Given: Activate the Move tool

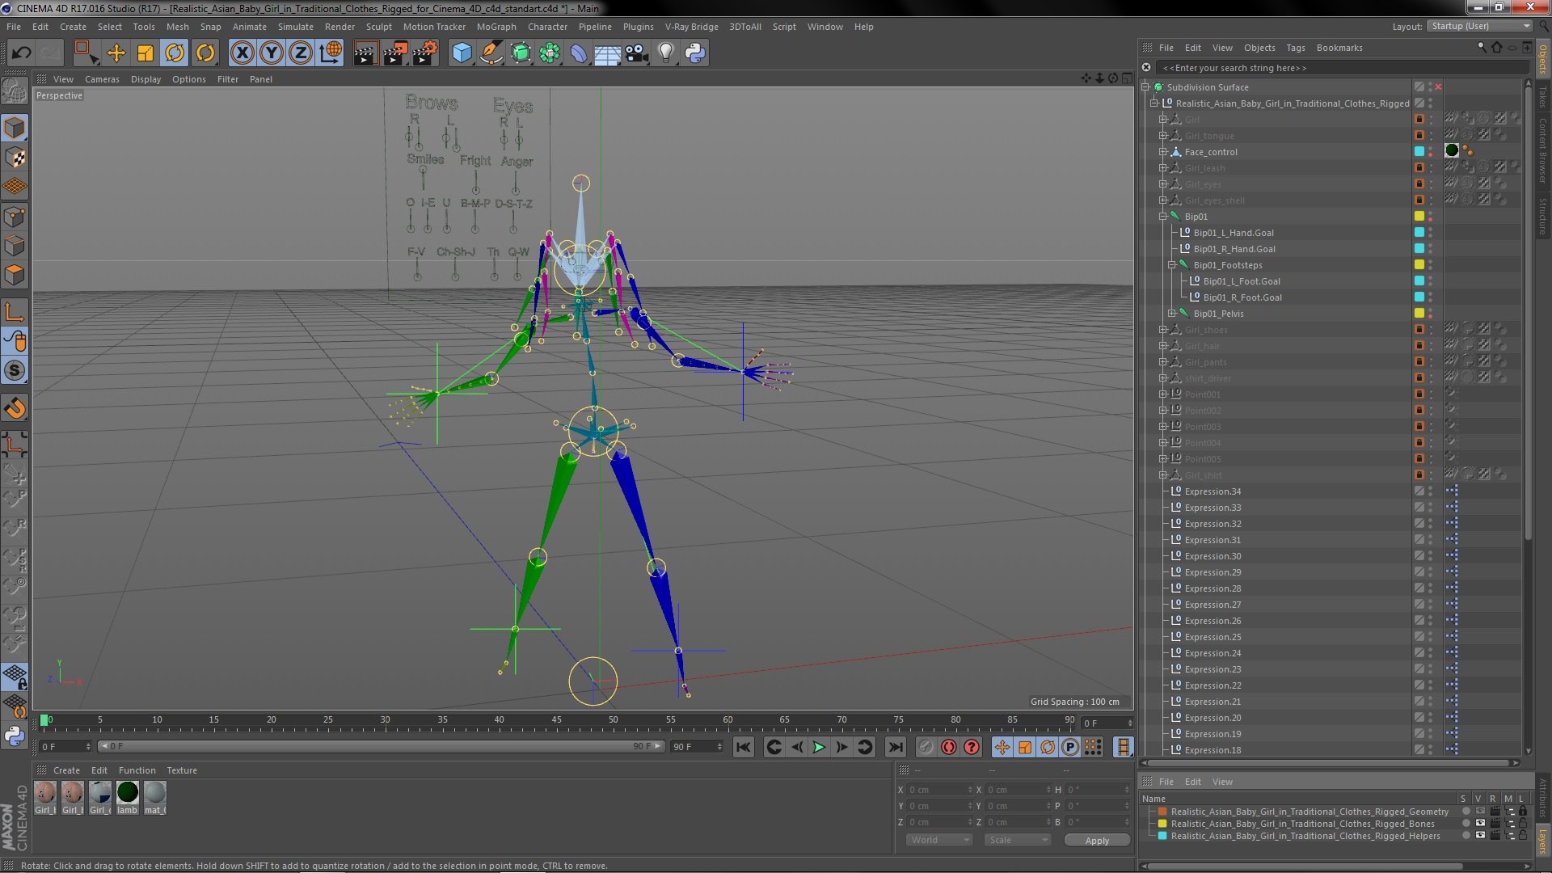Looking at the screenshot, I should tap(116, 53).
